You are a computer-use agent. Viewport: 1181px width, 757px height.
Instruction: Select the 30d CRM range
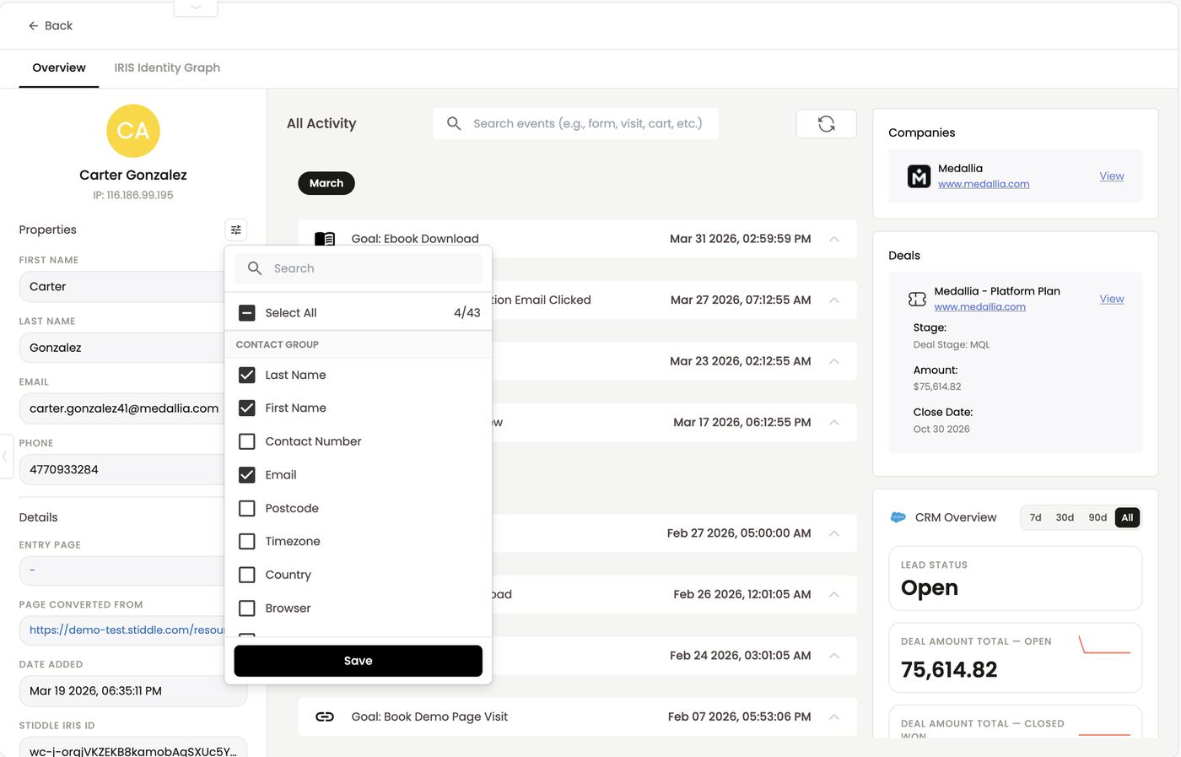point(1065,517)
